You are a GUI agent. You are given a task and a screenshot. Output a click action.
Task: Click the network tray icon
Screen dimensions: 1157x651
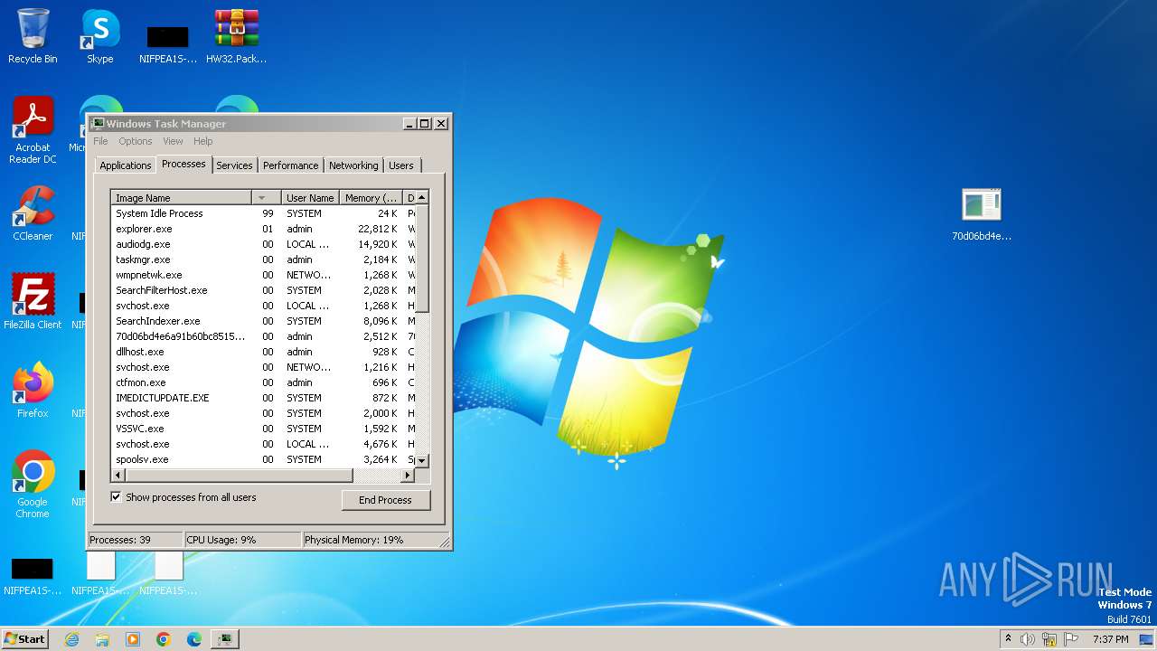click(1049, 639)
